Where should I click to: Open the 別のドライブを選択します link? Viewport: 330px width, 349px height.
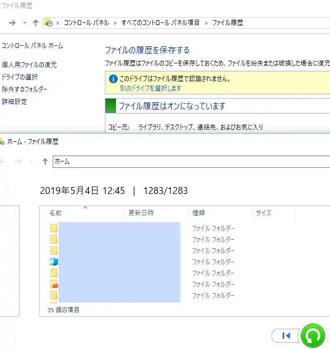[x=151, y=88]
